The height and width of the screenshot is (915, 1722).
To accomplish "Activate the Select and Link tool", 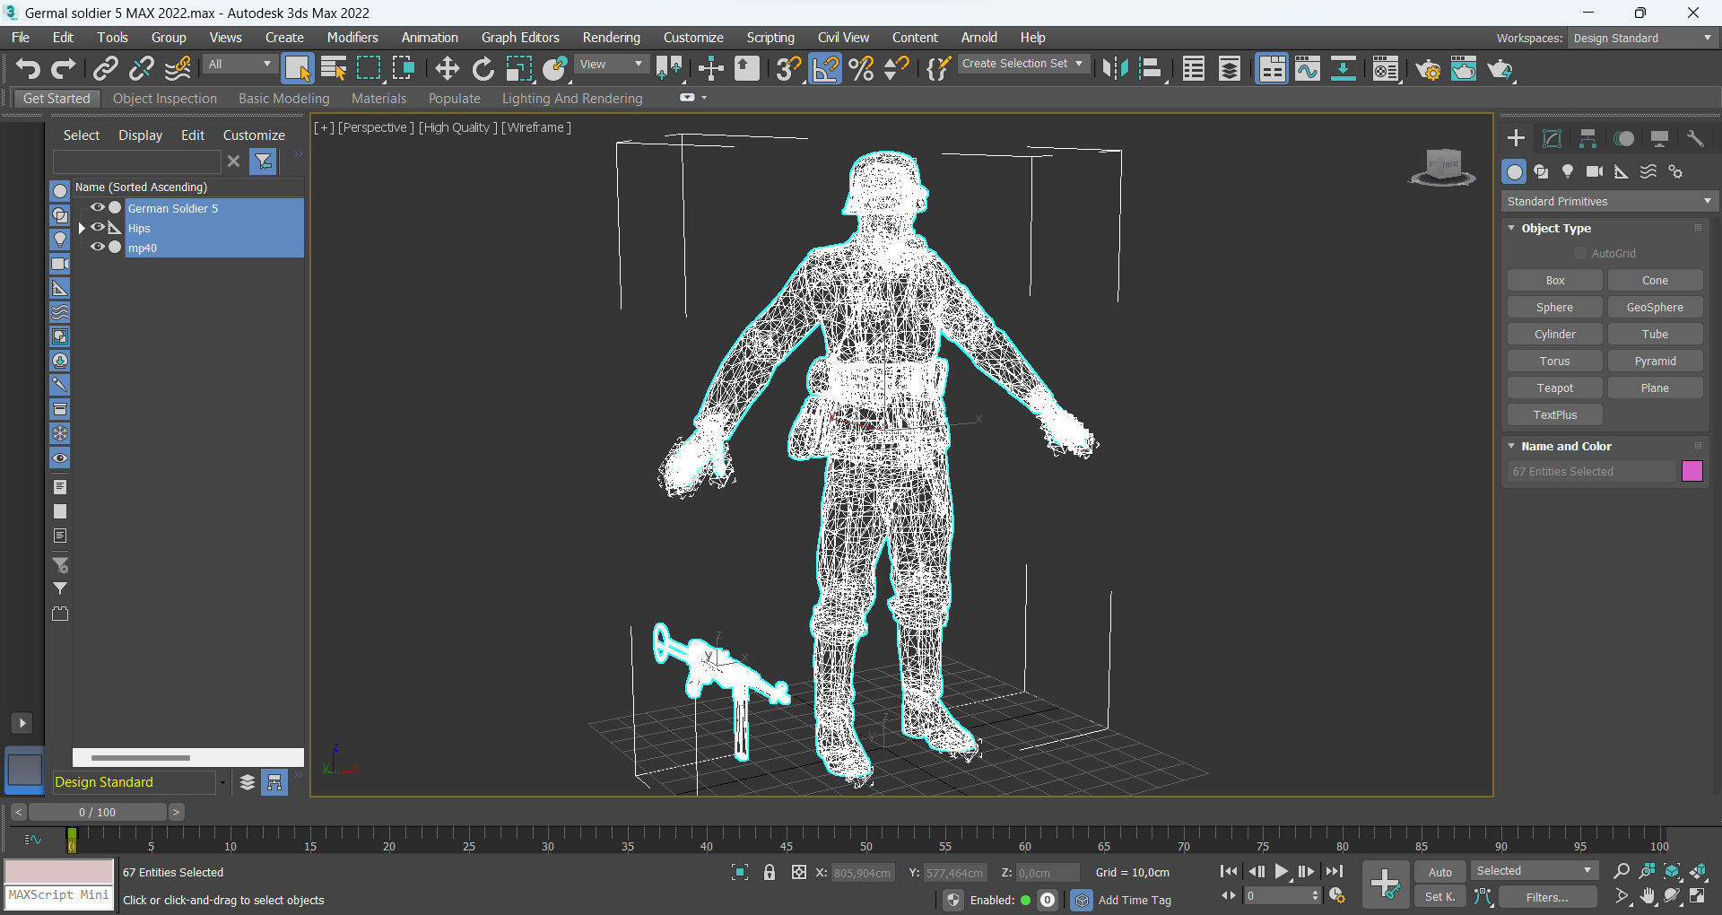I will tap(105, 69).
